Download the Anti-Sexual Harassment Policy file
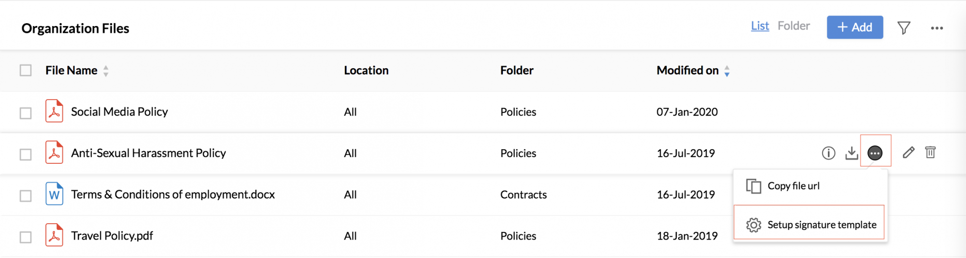The height and width of the screenshot is (258, 966). point(852,153)
